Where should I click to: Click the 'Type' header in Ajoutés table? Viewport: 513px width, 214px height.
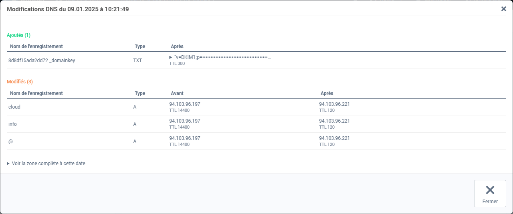point(140,46)
